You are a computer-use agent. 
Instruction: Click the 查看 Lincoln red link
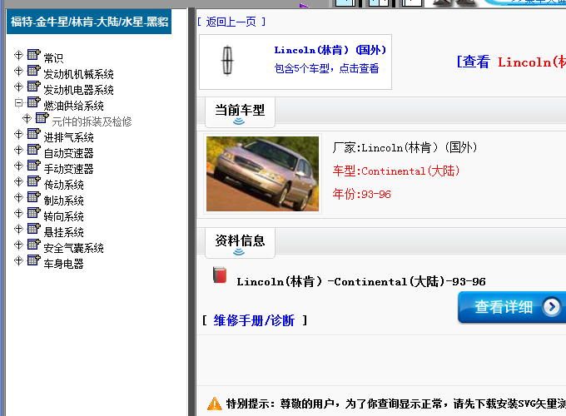(511, 62)
